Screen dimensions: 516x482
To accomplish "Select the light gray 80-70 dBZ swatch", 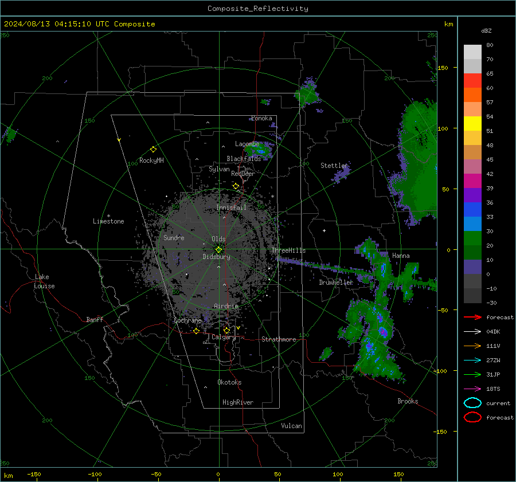I will pyautogui.click(x=472, y=52).
